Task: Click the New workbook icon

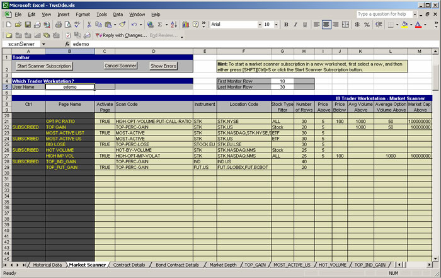Action: pyautogui.click(x=9, y=25)
